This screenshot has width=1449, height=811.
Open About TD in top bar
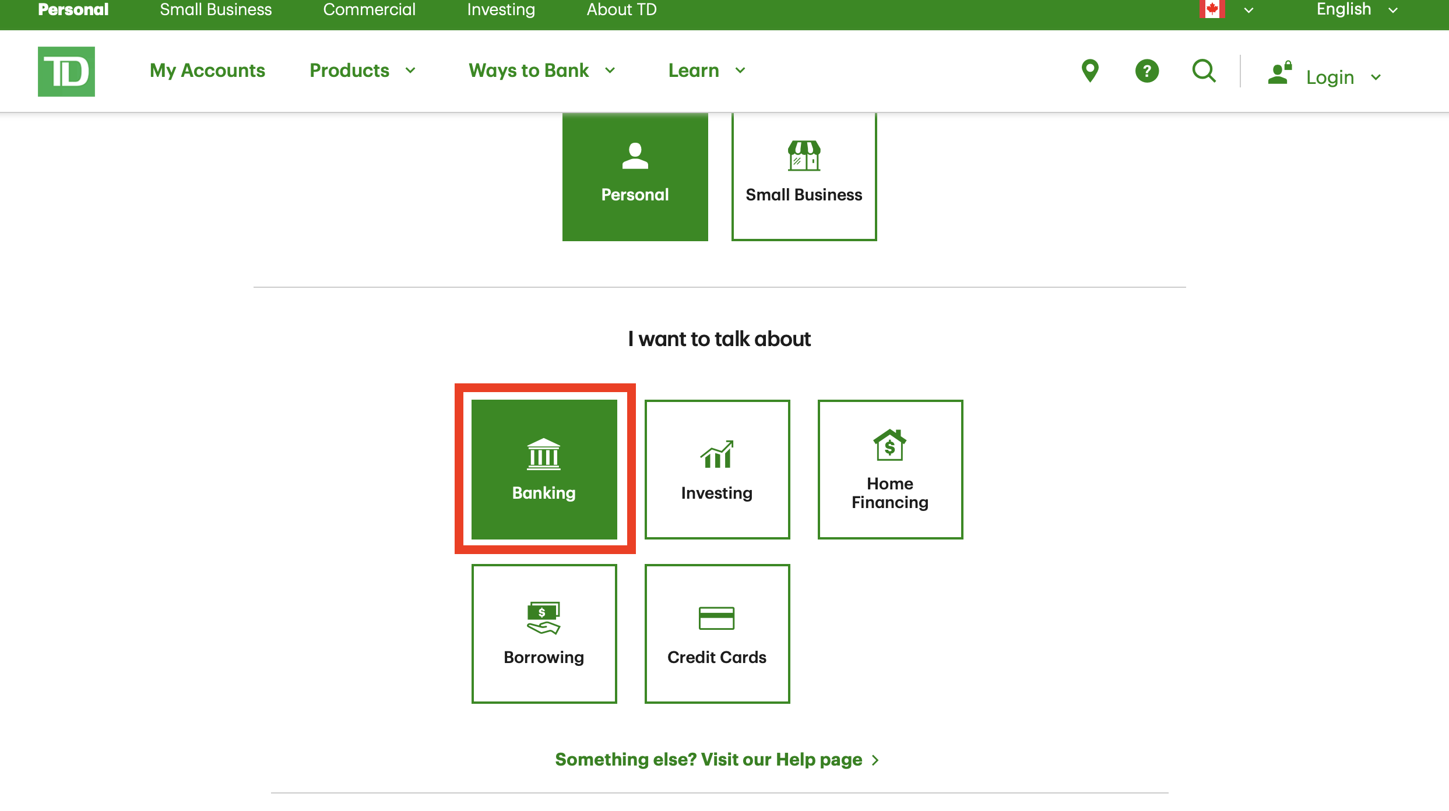tap(621, 9)
